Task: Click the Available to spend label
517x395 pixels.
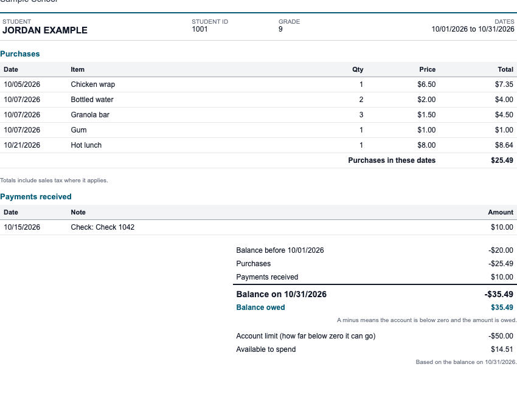Action: point(266,349)
